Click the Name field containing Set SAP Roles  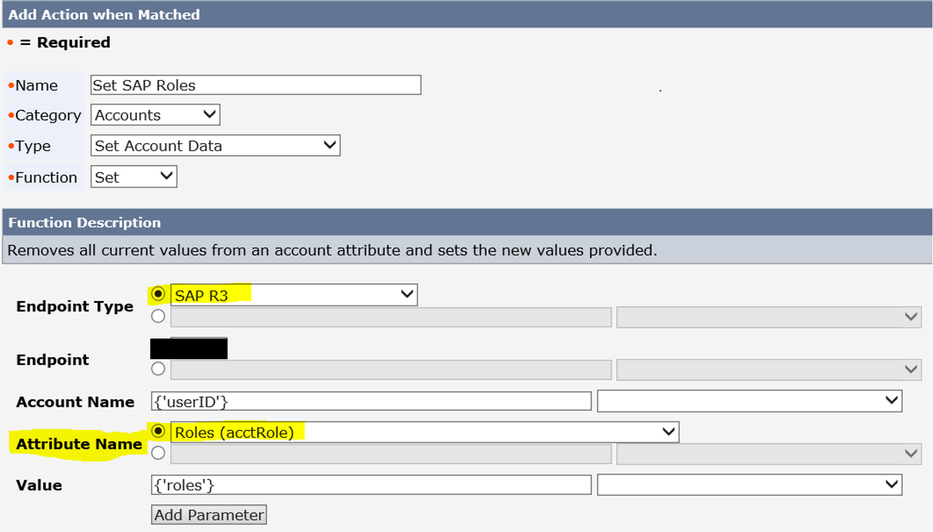[256, 85]
